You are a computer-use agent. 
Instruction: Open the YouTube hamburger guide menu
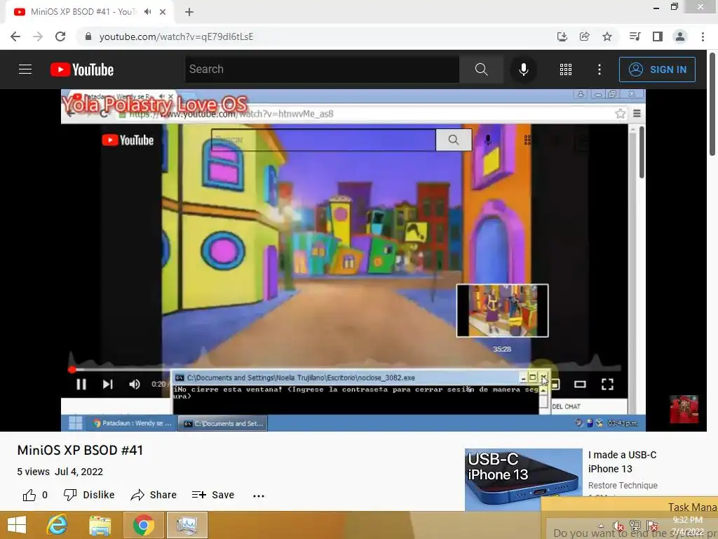tap(25, 69)
